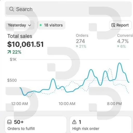Open the High risk order card

point(101,125)
